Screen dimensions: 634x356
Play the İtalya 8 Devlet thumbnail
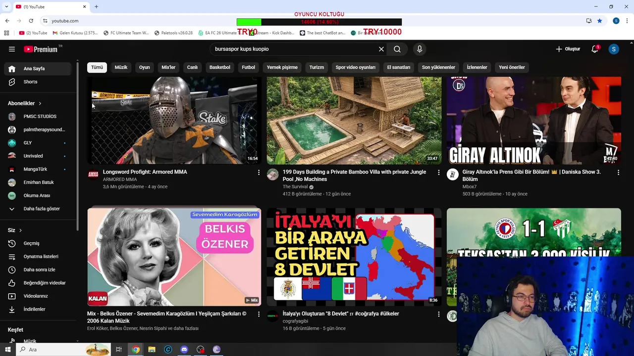click(354, 257)
